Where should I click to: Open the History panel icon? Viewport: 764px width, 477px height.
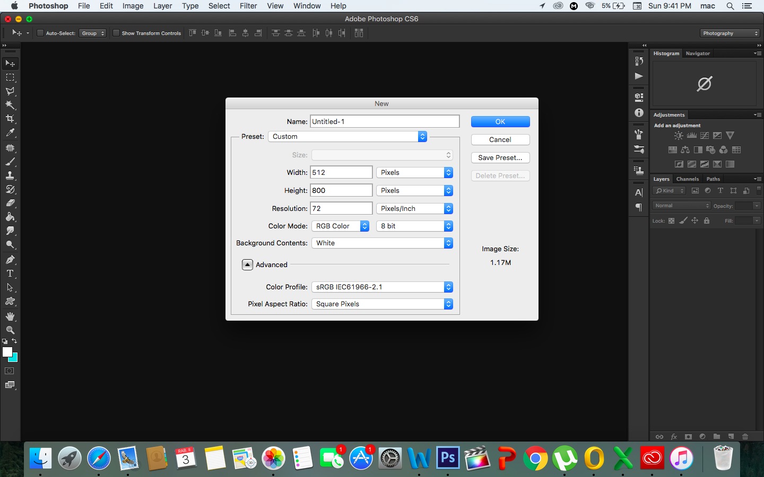coord(639,61)
